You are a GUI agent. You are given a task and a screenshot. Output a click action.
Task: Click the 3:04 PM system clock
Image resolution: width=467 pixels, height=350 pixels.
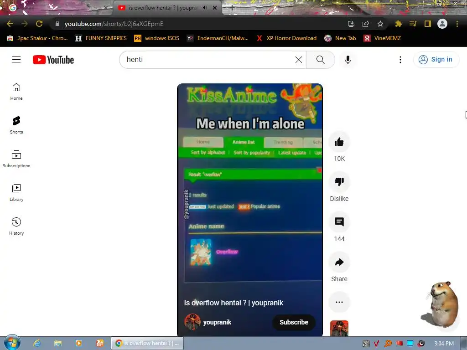(444, 344)
